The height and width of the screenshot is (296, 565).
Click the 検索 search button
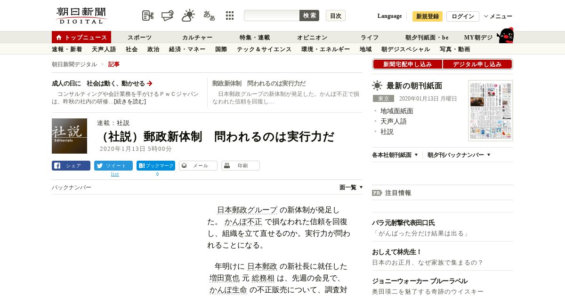point(309,16)
